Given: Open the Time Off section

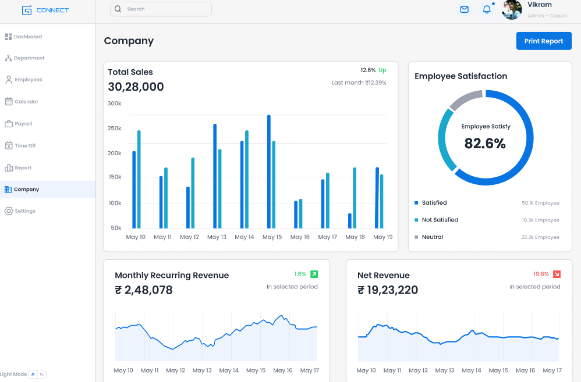Looking at the screenshot, I should [26, 145].
